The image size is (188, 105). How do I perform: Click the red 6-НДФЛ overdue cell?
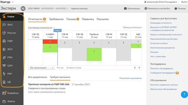coord(50,42)
